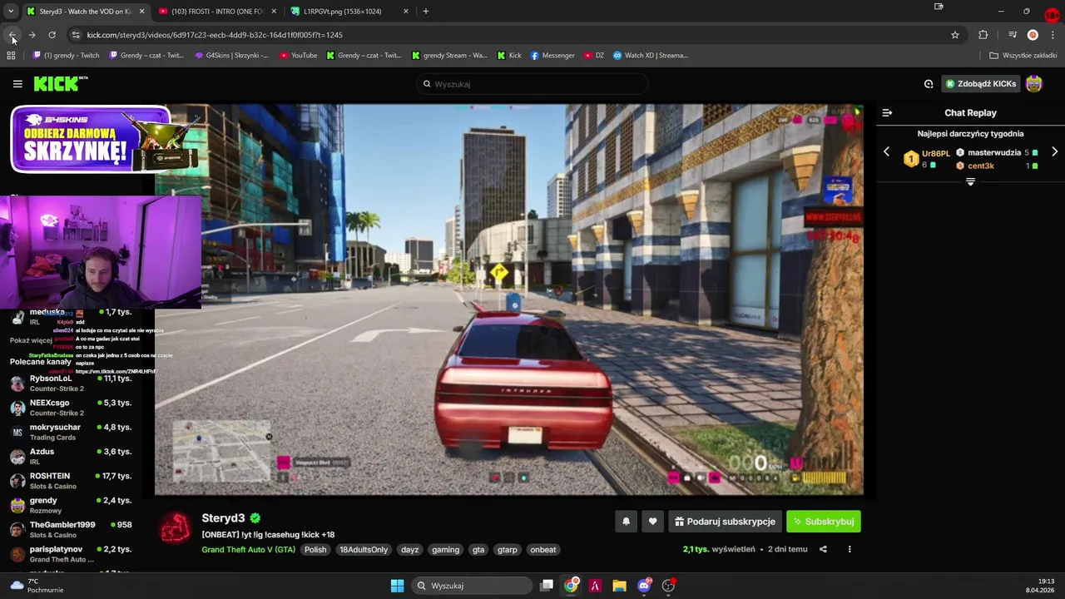
Task: Click the KICK logo
Action: tap(60, 83)
